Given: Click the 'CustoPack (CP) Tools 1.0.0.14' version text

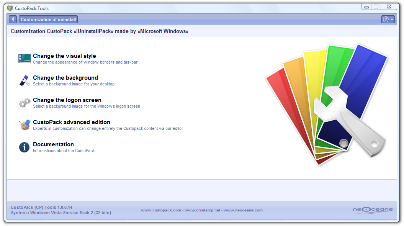Looking at the screenshot, I should [x=41, y=207].
